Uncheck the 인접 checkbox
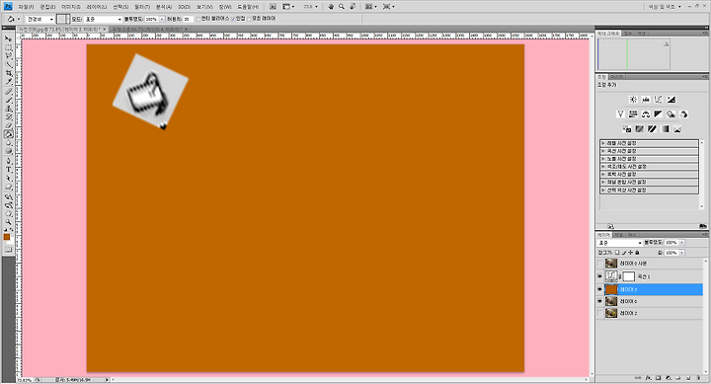Viewport: 711px width, 384px height. (x=233, y=19)
